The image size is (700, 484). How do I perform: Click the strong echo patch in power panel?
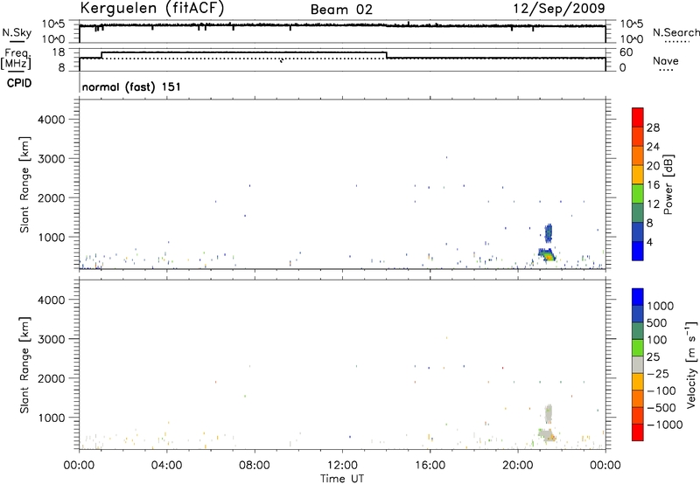[546, 254]
